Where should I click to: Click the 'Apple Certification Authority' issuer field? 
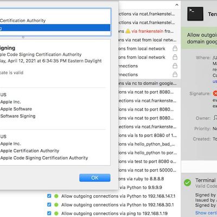click(30, 151)
